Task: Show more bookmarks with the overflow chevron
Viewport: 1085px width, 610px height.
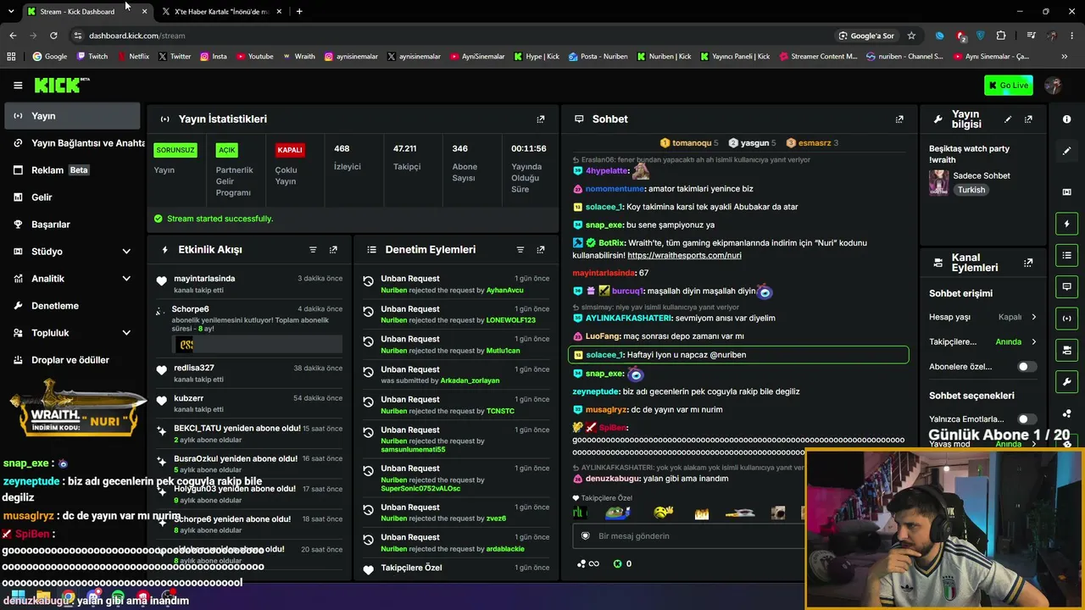Action: (1065, 57)
